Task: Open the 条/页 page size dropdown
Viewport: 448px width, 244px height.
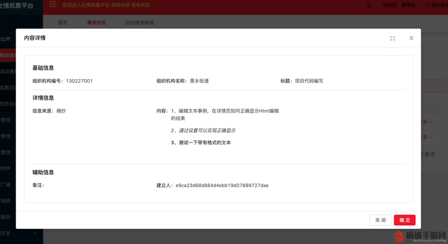Action: tap(432, 154)
